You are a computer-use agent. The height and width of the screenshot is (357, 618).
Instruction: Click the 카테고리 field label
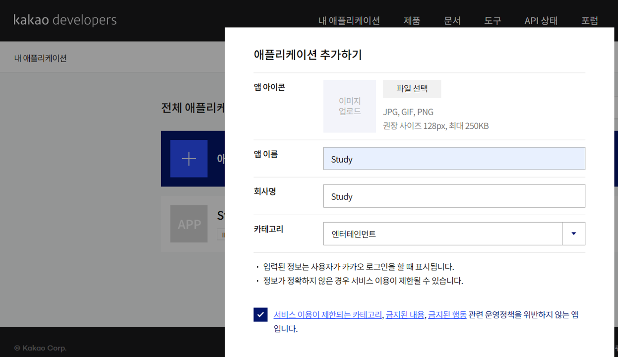click(x=268, y=229)
